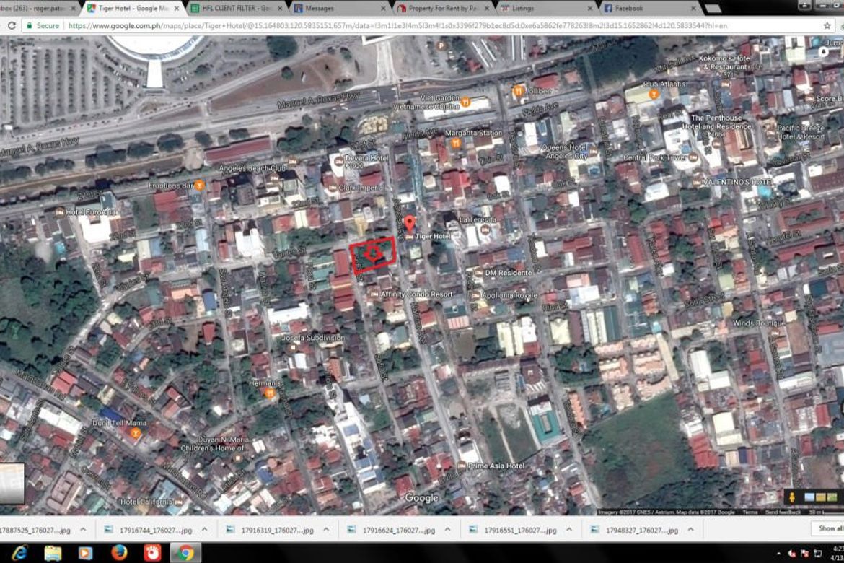Screen dimensions: 844x563
Task: Click the Secure site info indicator
Action: pyautogui.click(x=43, y=25)
